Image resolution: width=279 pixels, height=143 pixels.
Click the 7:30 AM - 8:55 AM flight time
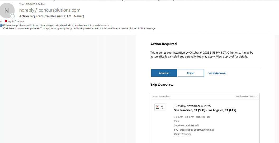coord(184,117)
